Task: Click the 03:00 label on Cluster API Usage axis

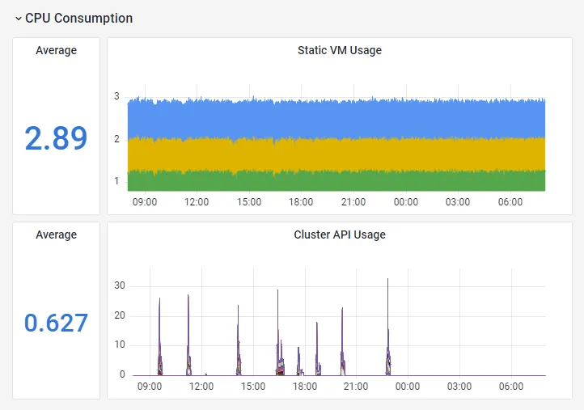Action: 459,387
